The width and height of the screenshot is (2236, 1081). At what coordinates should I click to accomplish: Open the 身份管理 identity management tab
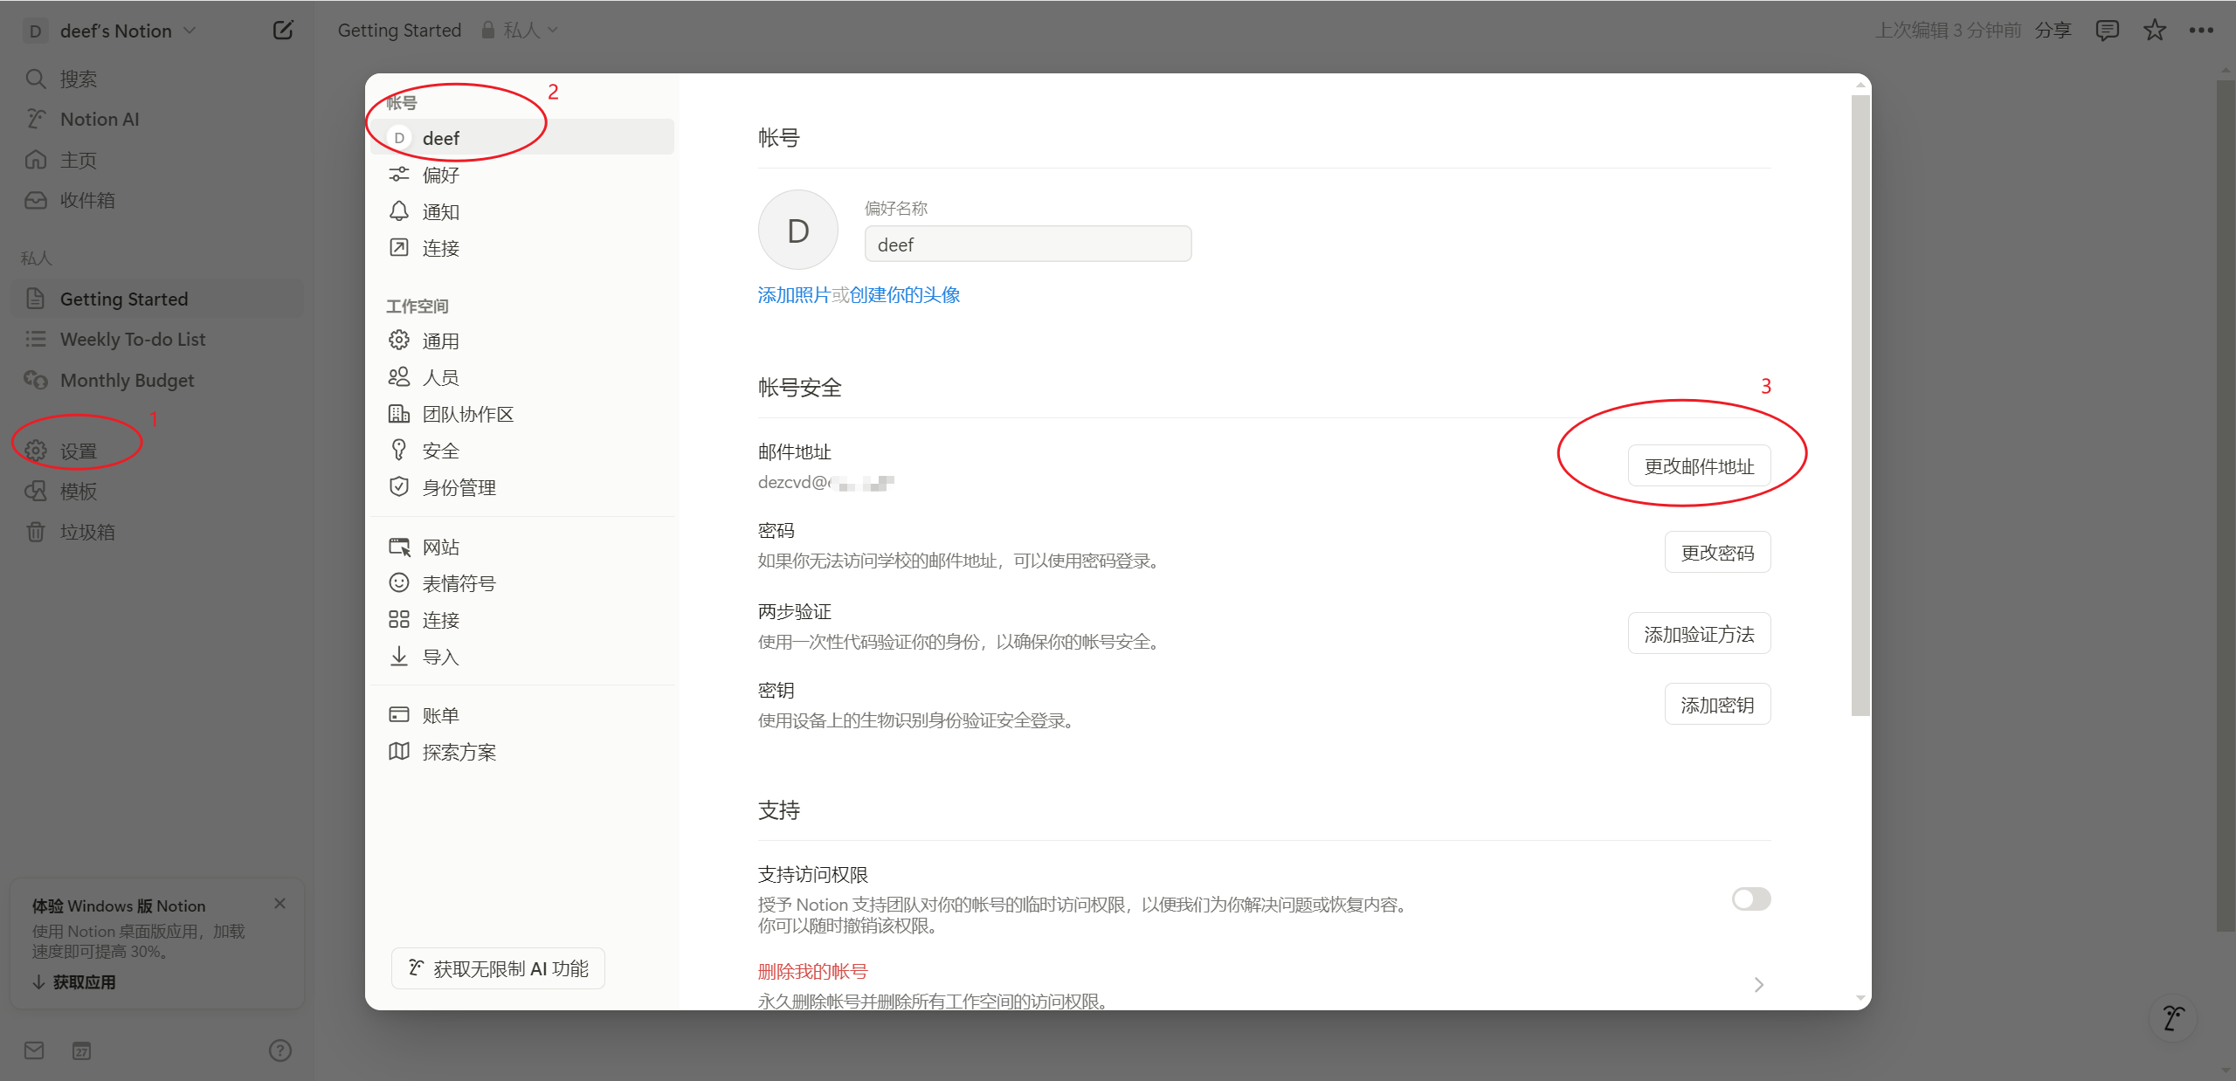522,487
